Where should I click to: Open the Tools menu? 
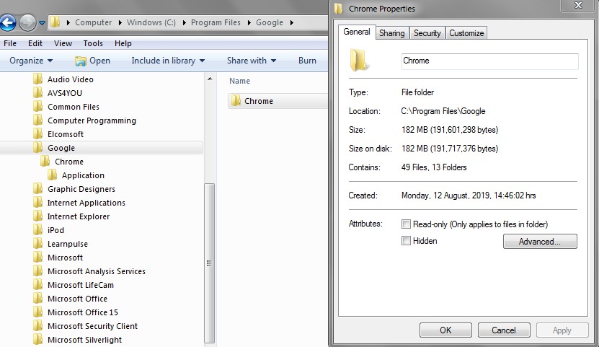coord(93,43)
